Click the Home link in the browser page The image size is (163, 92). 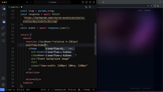(x=140, y=10)
